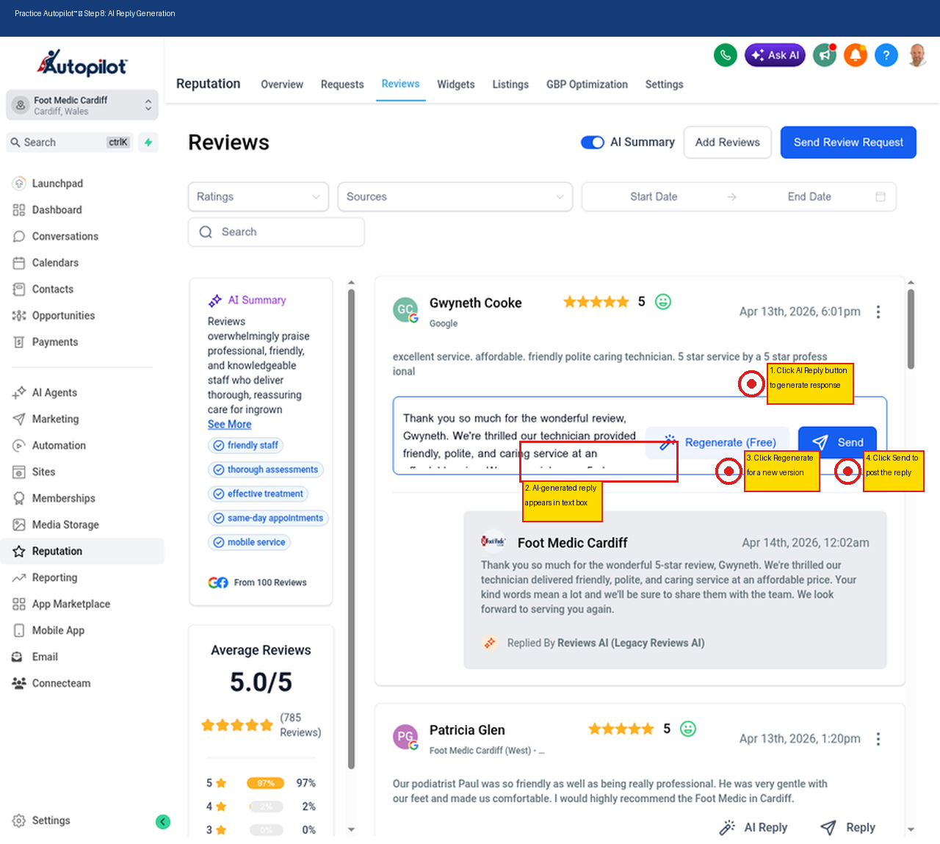Switch account using Foot Medic Cardiff selector
The height and width of the screenshot is (844, 940).
click(82, 105)
